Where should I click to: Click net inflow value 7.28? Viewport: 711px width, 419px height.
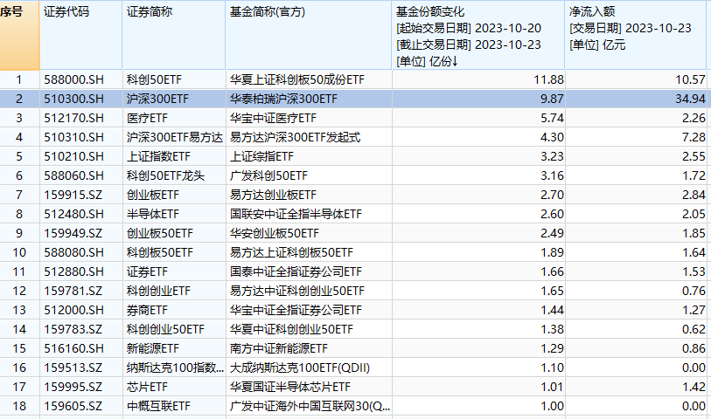pos(694,137)
